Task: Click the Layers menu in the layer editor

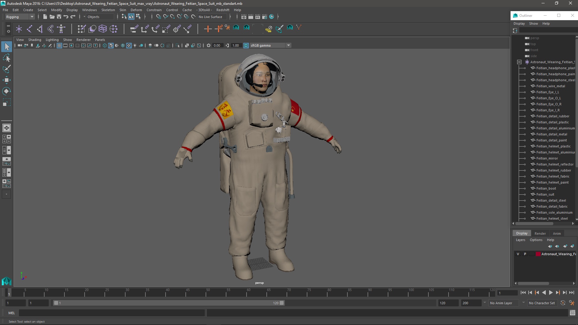Action: coord(520,240)
